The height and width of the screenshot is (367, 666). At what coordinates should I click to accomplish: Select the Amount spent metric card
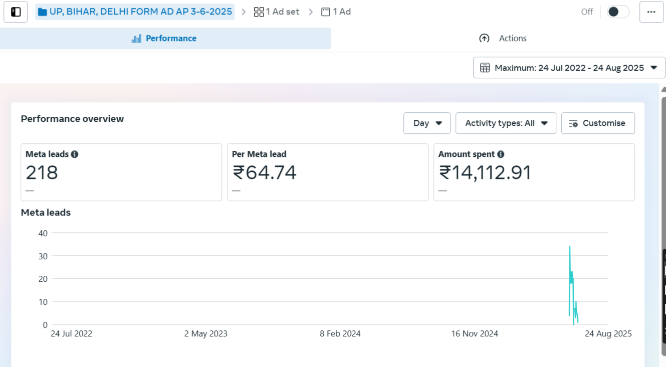[x=534, y=172]
